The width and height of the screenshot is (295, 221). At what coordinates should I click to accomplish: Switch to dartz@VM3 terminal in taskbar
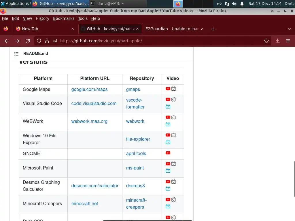point(118,3)
